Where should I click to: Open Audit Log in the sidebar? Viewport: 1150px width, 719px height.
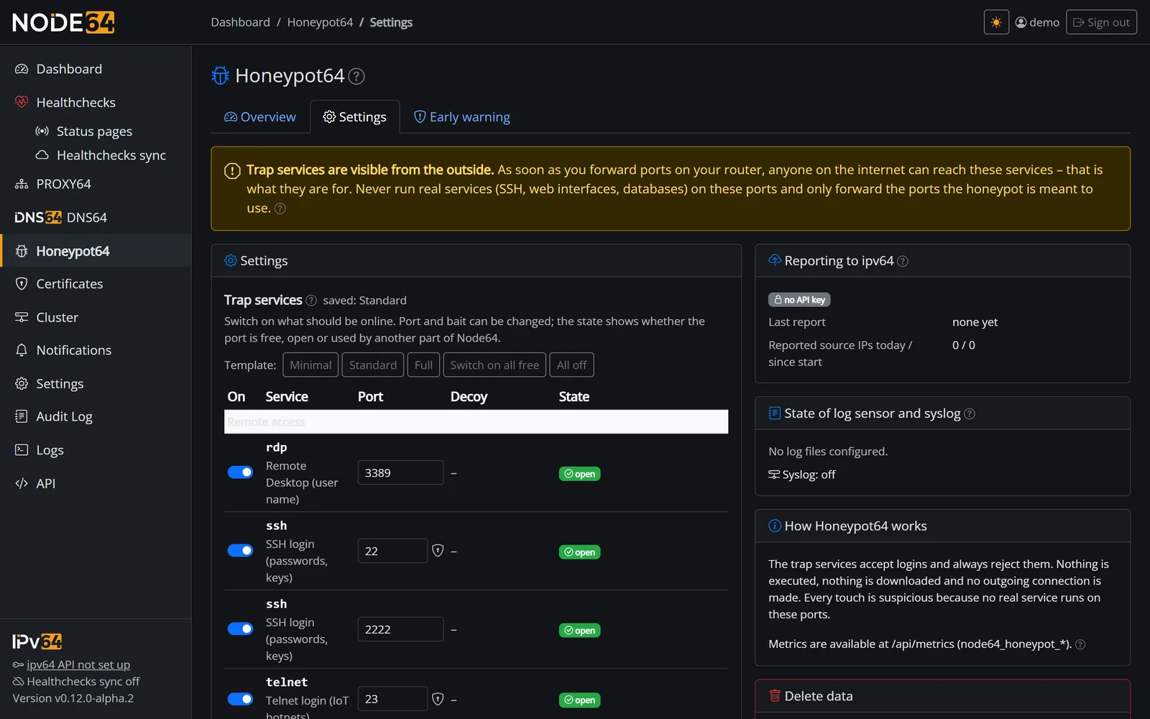click(96, 417)
